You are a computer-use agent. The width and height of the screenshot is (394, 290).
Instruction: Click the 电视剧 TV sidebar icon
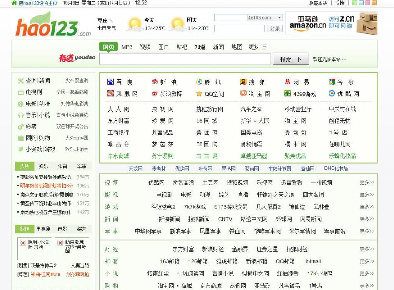coord(20,92)
